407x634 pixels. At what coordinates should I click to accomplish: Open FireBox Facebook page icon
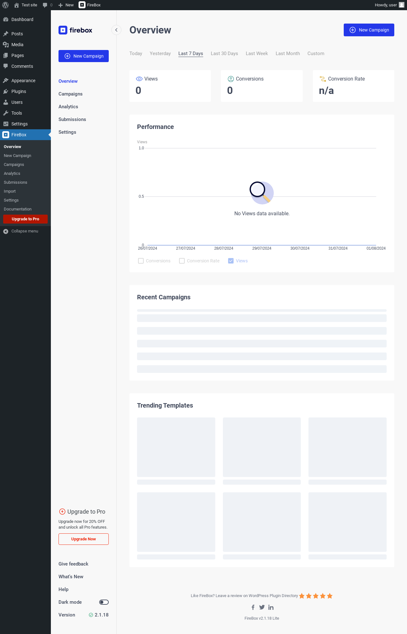coord(253,607)
